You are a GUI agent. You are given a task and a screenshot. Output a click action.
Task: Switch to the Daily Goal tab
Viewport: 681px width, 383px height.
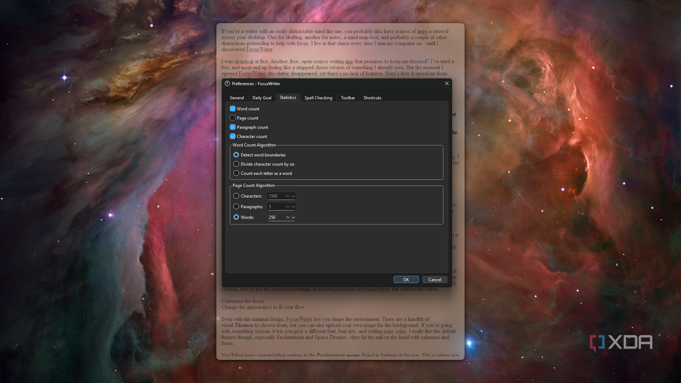coord(262,98)
